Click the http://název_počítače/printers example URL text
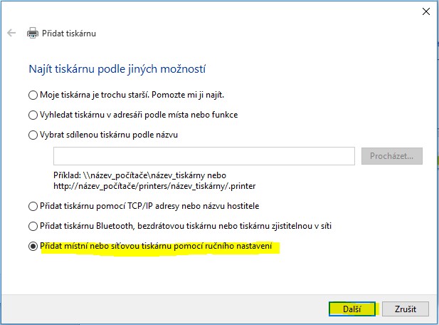 [x=154, y=186]
